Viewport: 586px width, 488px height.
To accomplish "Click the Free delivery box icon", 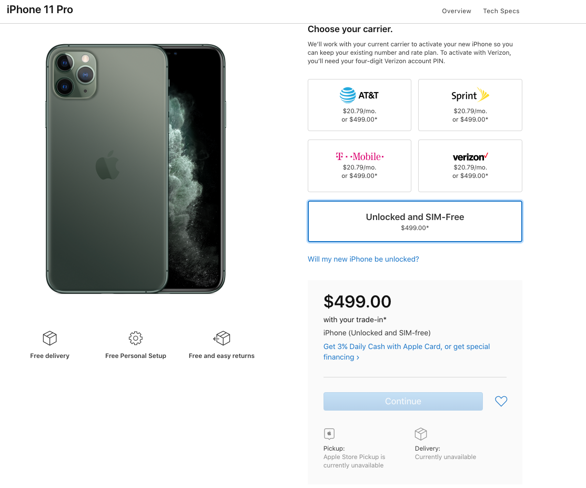I will coord(49,338).
